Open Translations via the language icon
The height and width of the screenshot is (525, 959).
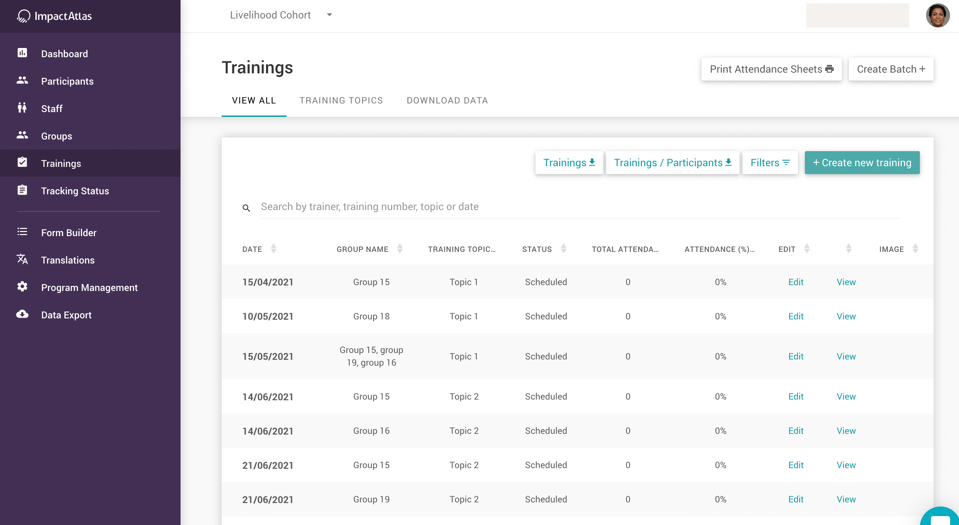(x=22, y=259)
